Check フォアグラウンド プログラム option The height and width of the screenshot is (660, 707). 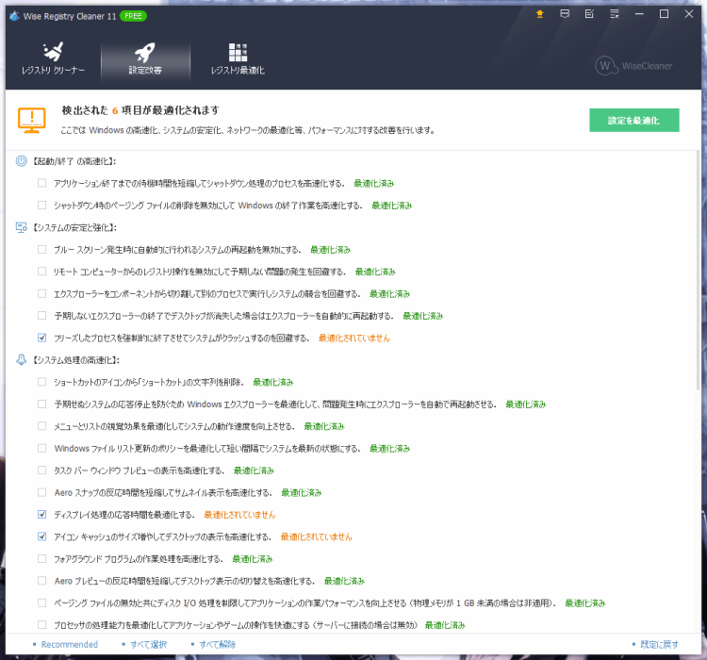click(x=41, y=559)
